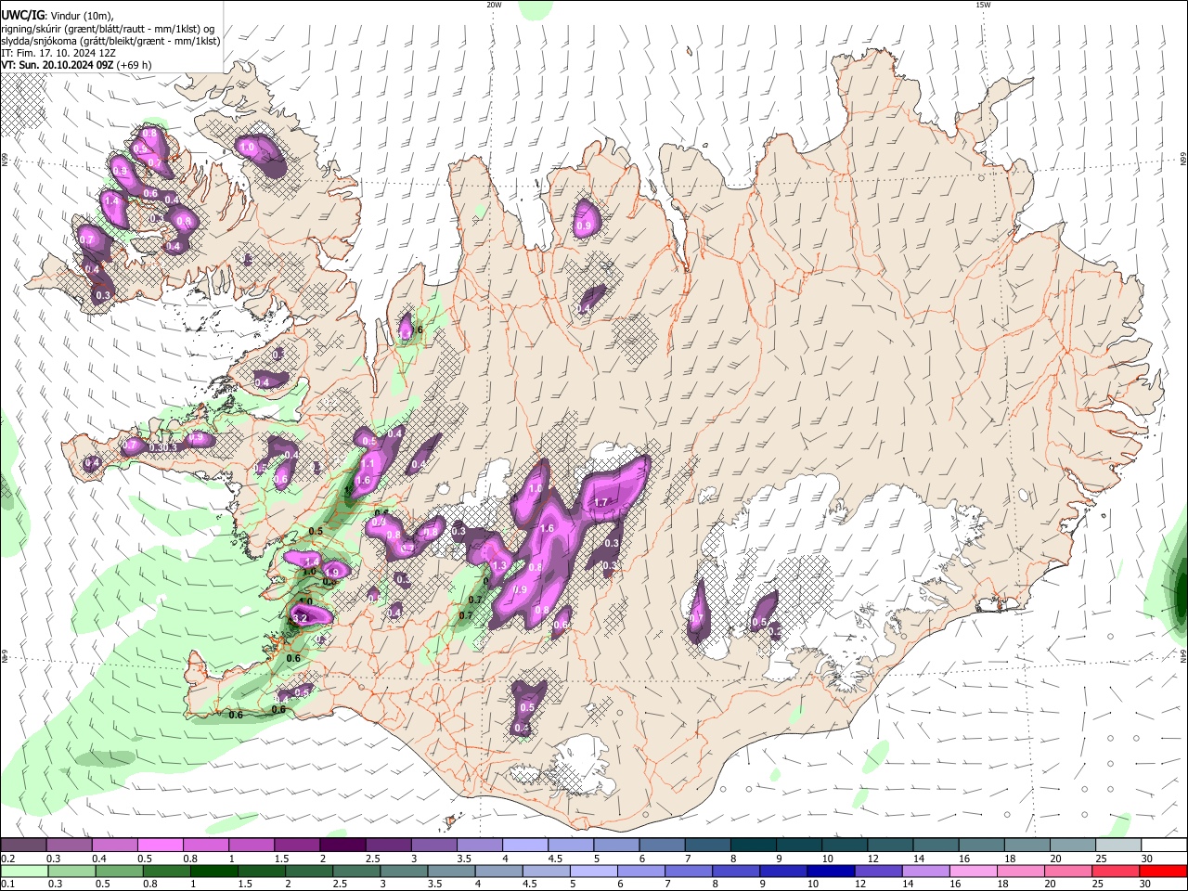Viewport: 1188px width, 891px height.
Task: Click the 20W longitude label
Action: pyautogui.click(x=494, y=5)
